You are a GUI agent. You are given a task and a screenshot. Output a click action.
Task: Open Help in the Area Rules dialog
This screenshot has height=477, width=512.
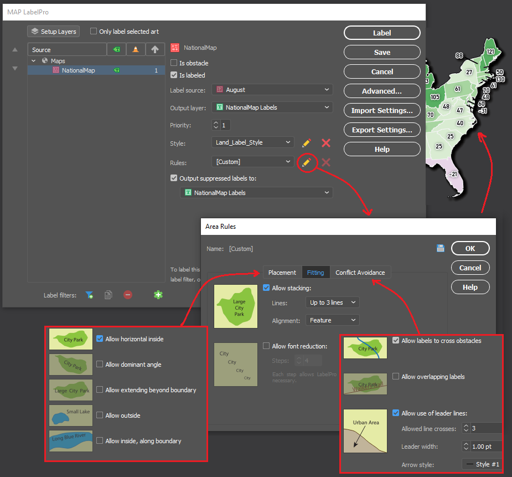coord(470,287)
